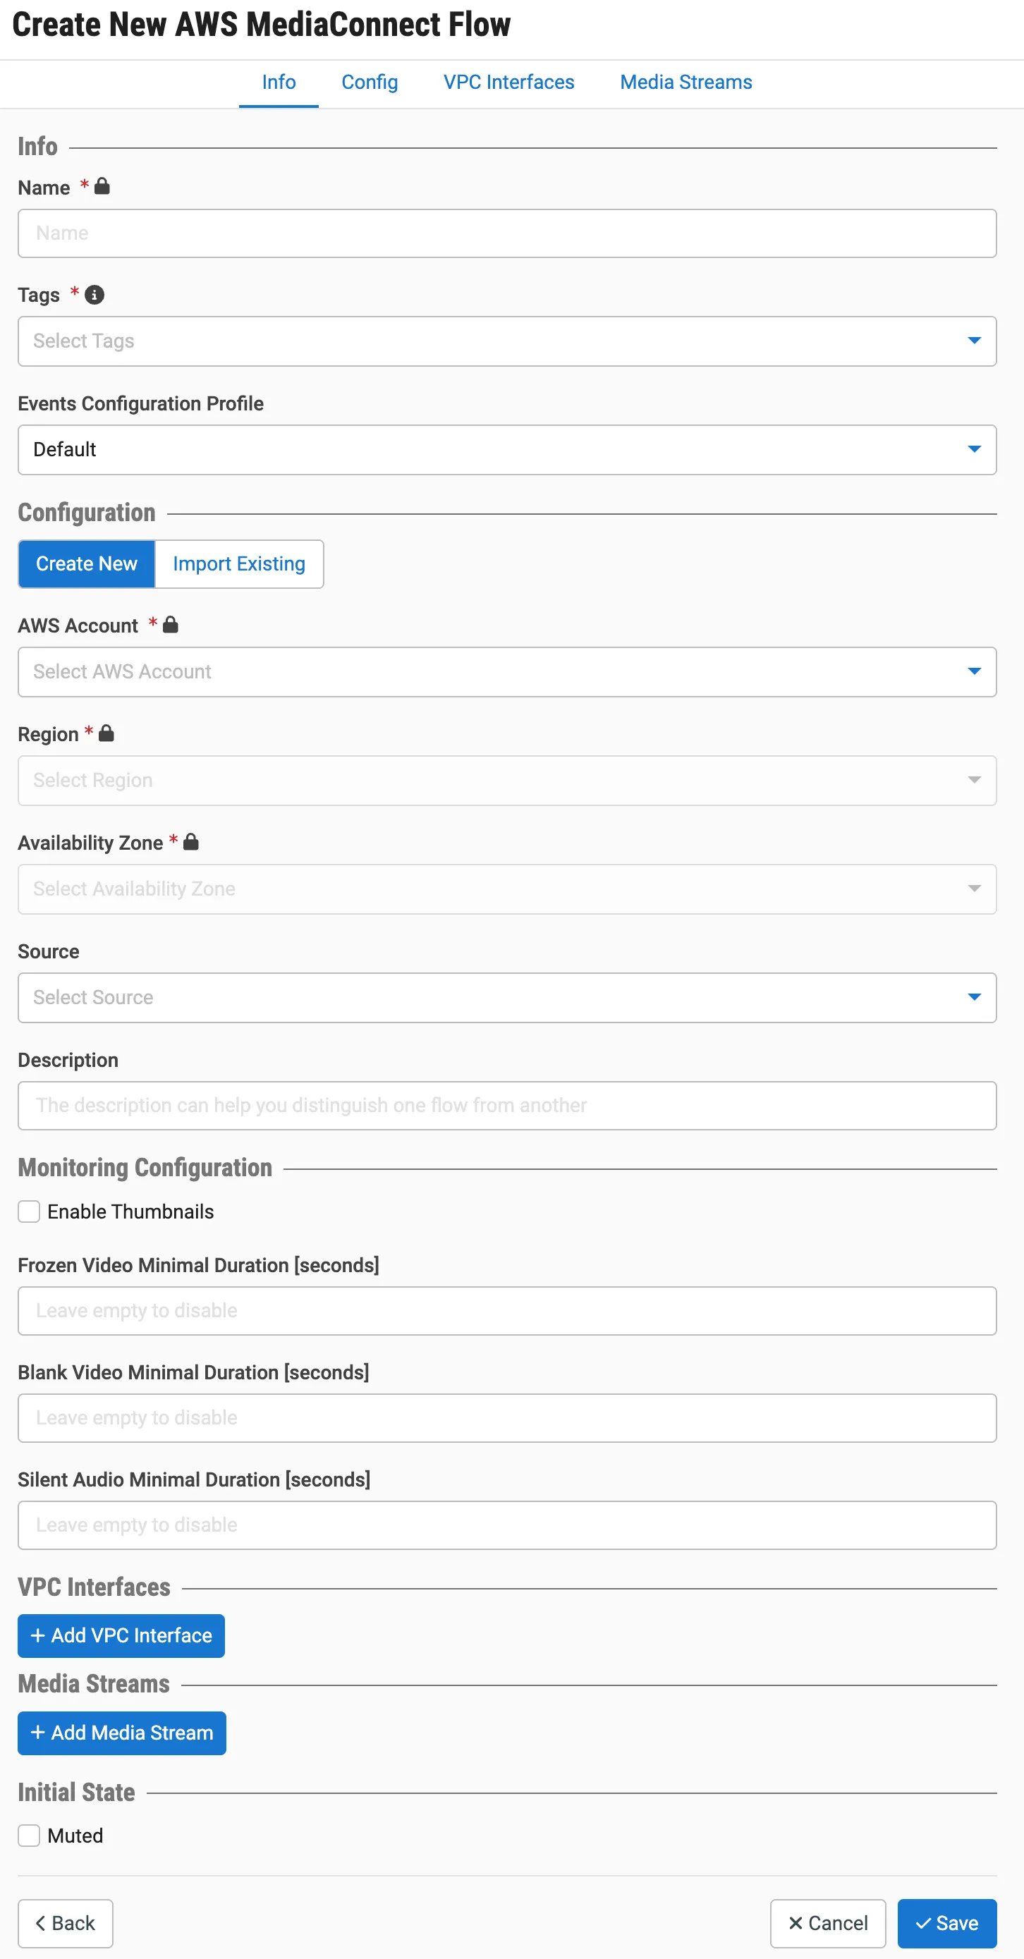1024x1959 pixels.
Task: Click the lock icon beside AWS Account
Action: click(171, 624)
